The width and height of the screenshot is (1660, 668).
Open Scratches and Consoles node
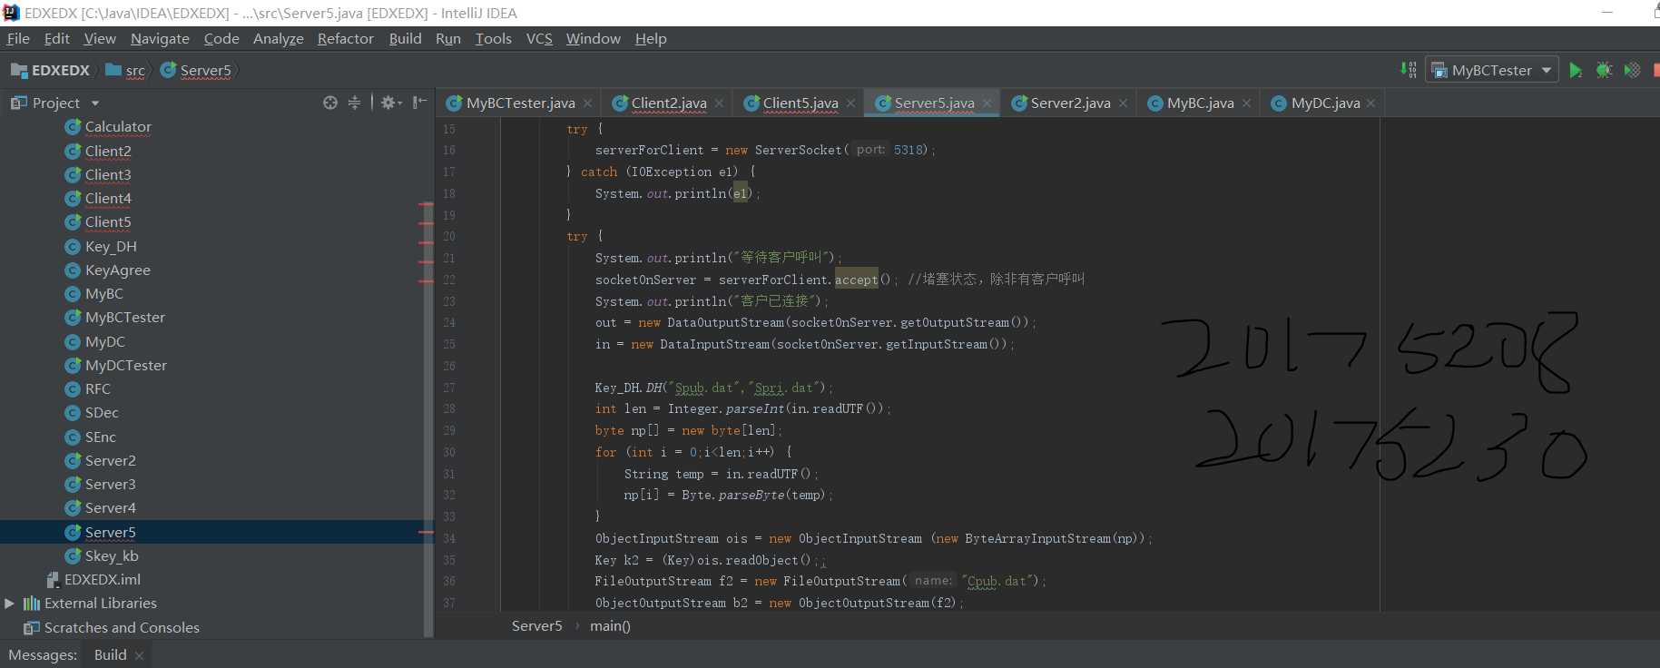coord(122,627)
